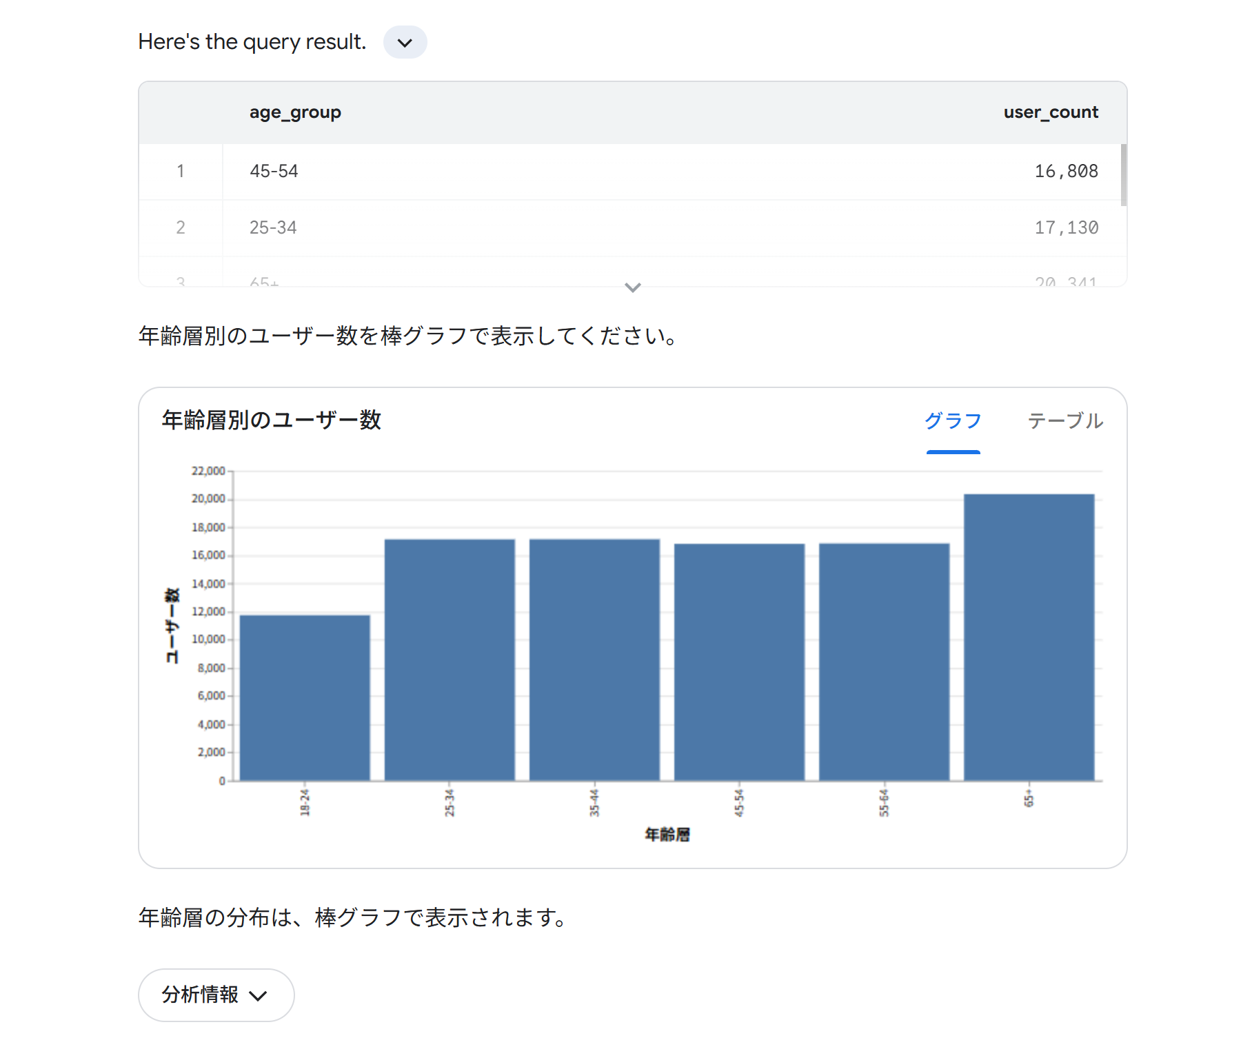Click the 16,808 user count value
Image resolution: width=1241 pixels, height=1049 pixels.
(1066, 171)
